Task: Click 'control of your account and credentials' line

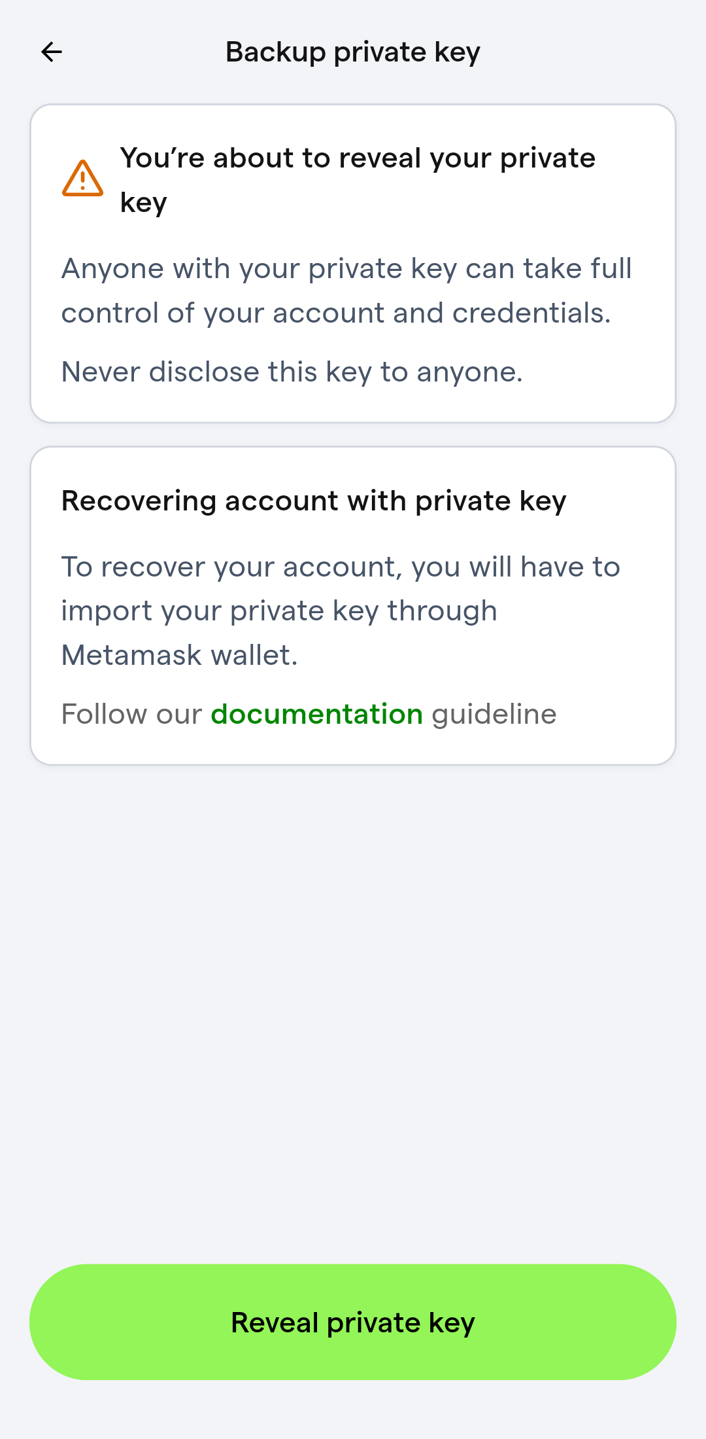Action: click(x=336, y=313)
